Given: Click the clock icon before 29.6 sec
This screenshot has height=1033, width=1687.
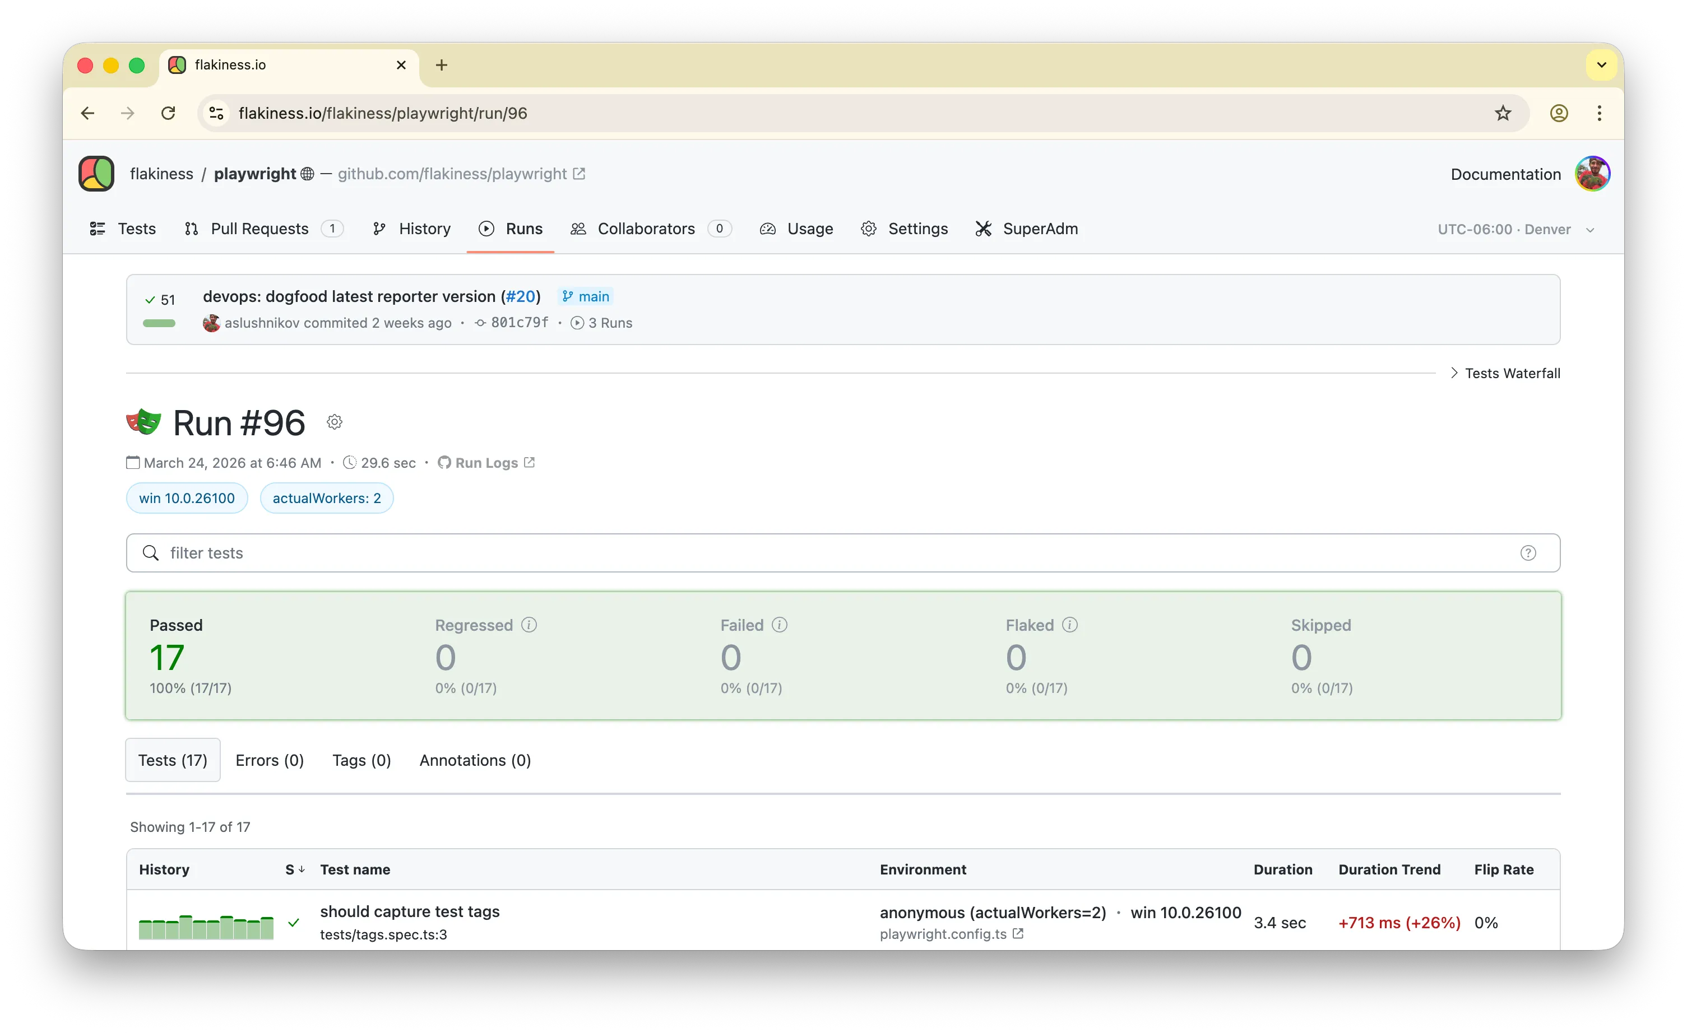Looking at the screenshot, I should click(350, 463).
